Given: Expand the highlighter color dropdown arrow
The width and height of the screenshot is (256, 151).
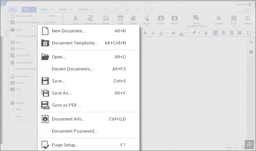Looking at the screenshot, I should point(199,33).
